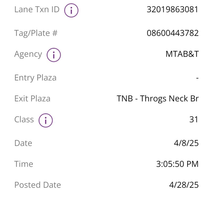Select the Entry Plaza dash value
Viewport: 213px width, 213px height.
click(x=197, y=78)
